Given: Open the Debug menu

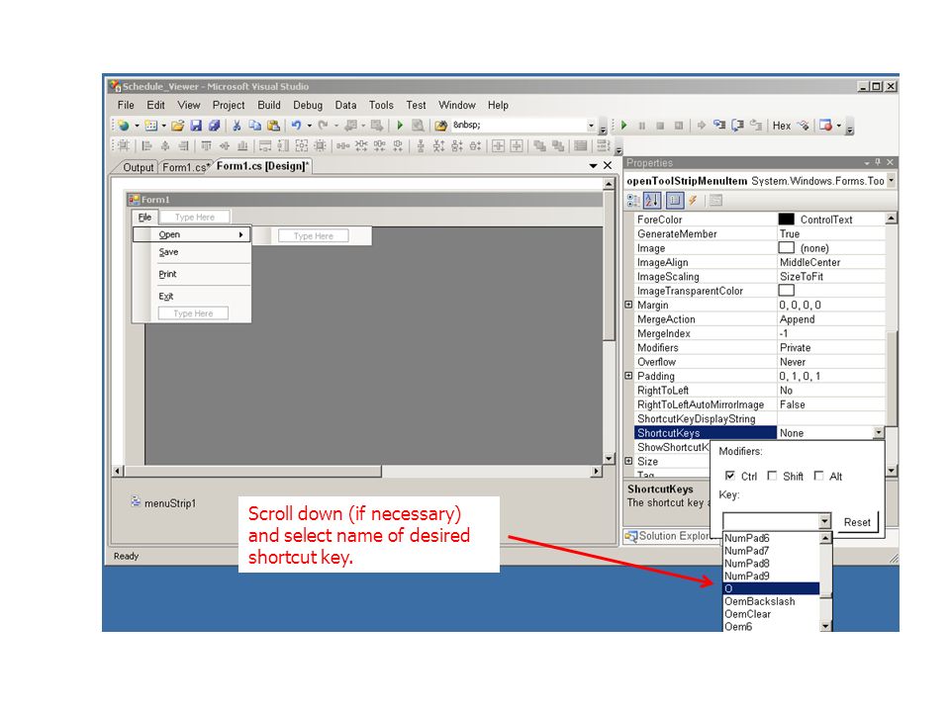Looking at the screenshot, I should click(x=308, y=106).
